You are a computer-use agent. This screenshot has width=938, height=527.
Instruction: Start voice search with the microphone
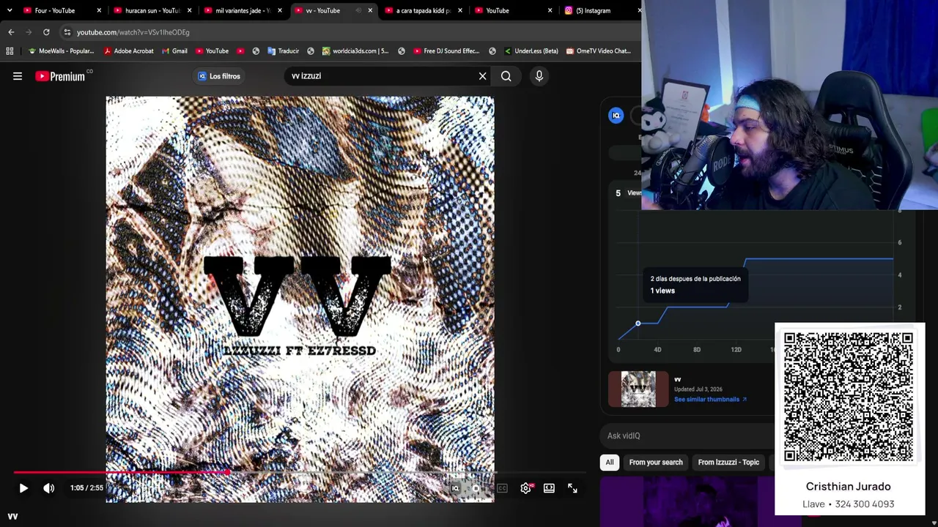point(539,76)
